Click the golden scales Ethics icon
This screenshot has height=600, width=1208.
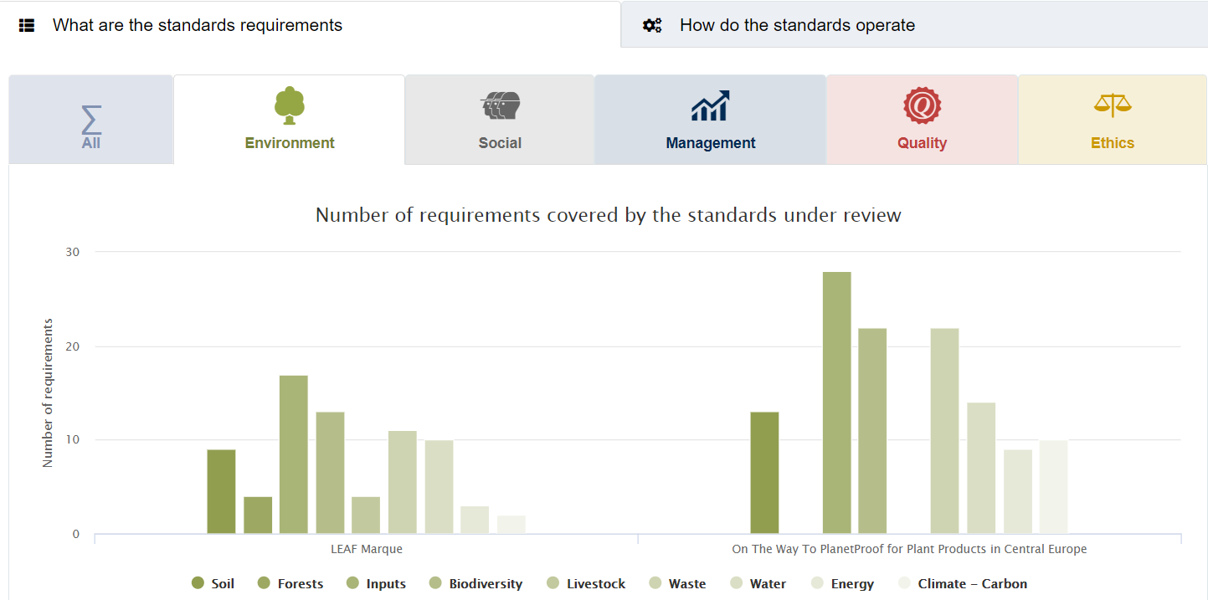click(1113, 105)
